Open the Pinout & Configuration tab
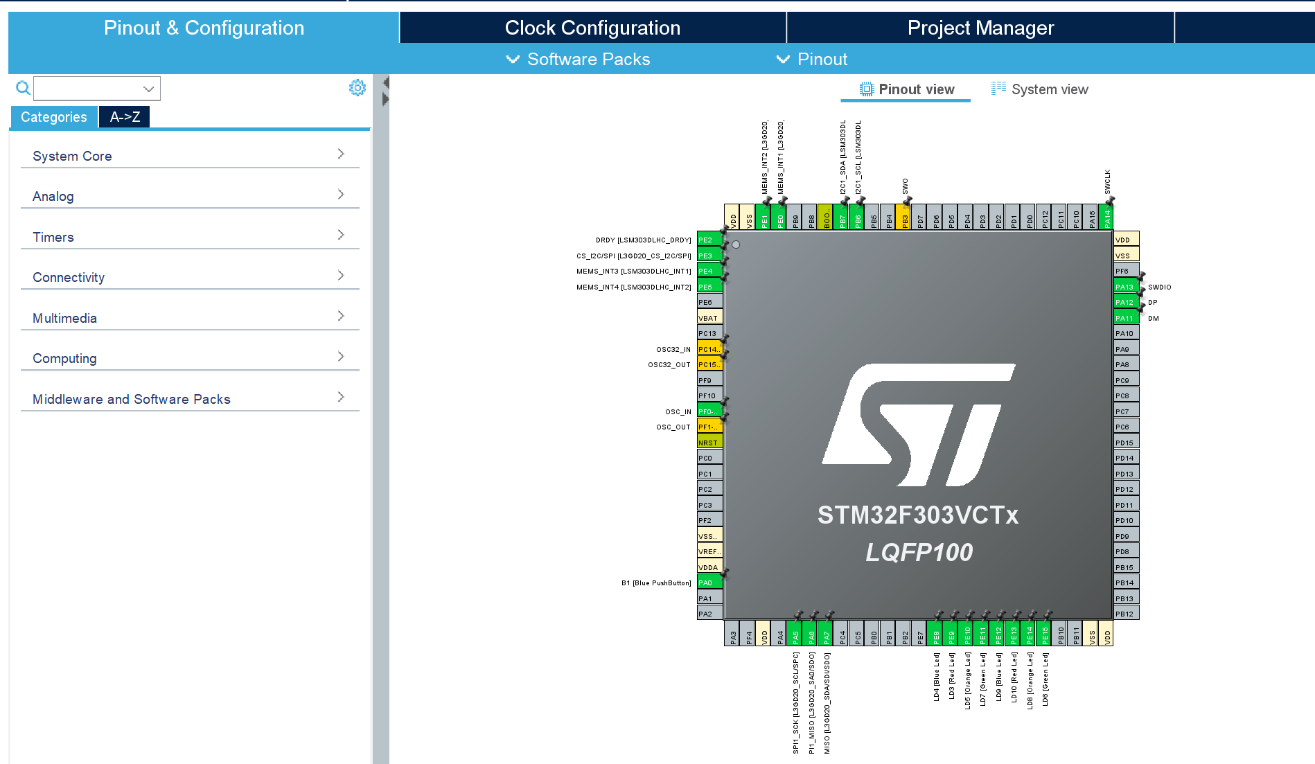Viewport: 1315px width, 764px height. (204, 28)
